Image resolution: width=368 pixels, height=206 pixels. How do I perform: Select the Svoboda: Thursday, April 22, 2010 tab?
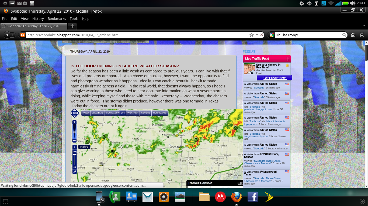coord(34,26)
